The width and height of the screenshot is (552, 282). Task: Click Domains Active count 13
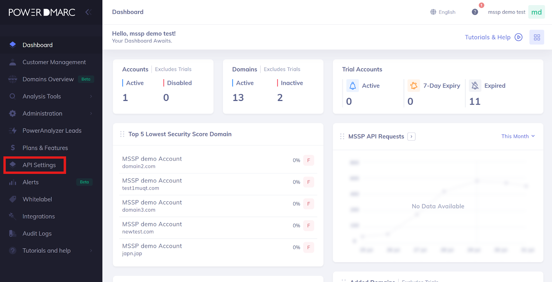238,98
